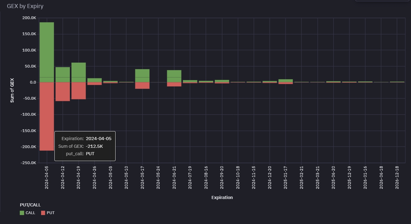Click the Expiration x-axis title
Screen dimensions: 411x224
[222, 197]
